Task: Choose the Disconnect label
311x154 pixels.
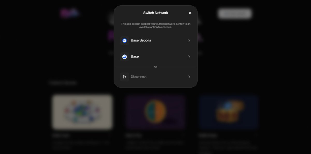Action: pos(139,77)
